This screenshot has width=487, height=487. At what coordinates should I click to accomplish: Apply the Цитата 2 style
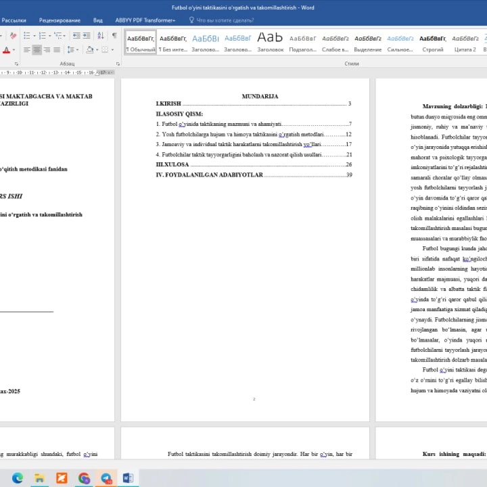(465, 43)
